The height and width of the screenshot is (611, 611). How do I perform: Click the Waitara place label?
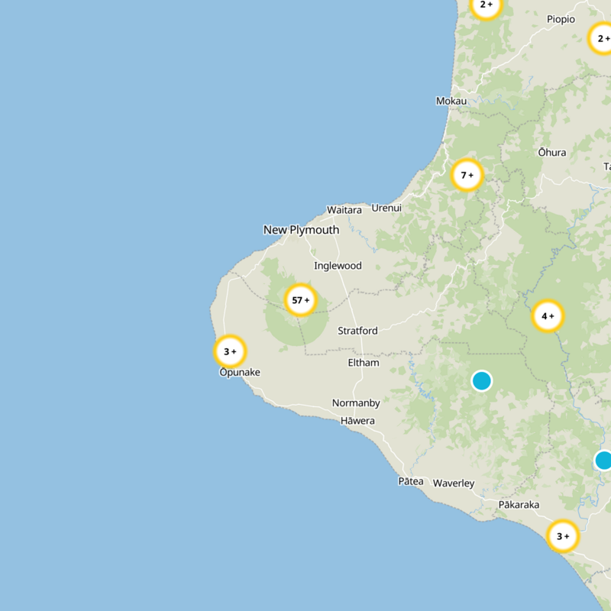coord(344,210)
